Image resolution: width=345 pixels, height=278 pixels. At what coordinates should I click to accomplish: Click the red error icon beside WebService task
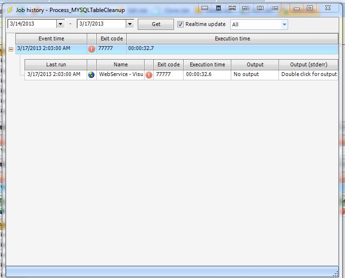pyautogui.click(x=149, y=75)
